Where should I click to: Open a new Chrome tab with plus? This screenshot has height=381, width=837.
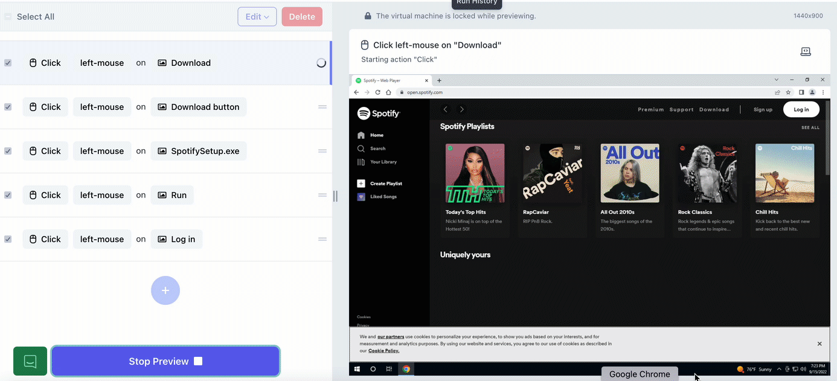(x=439, y=80)
